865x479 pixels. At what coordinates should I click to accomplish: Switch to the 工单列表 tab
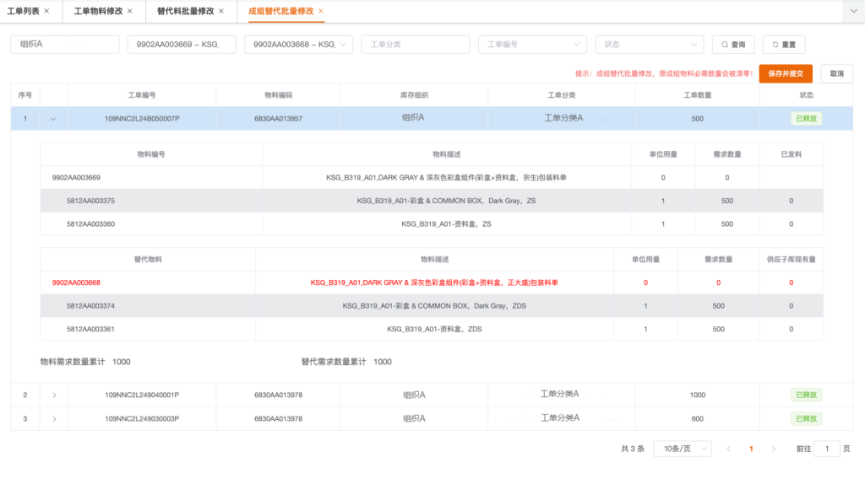(x=23, y=11)
